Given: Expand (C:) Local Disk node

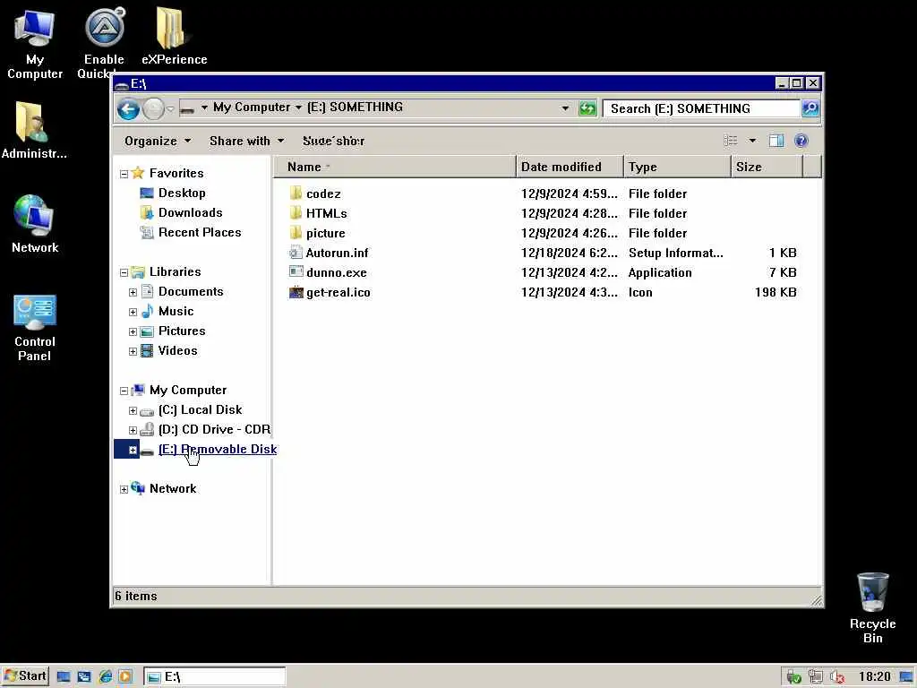Looking at the screenshot, I should coord(133,410).
